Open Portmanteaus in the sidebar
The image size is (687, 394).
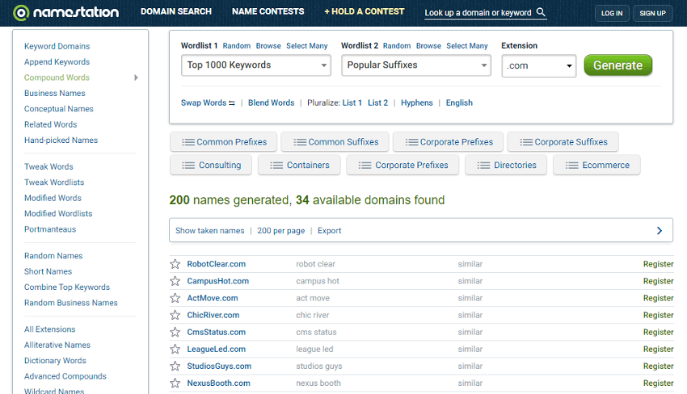(x=50, y=229)
